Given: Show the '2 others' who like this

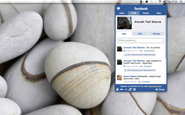Looking at the screenshot, I should click(145, 55).
